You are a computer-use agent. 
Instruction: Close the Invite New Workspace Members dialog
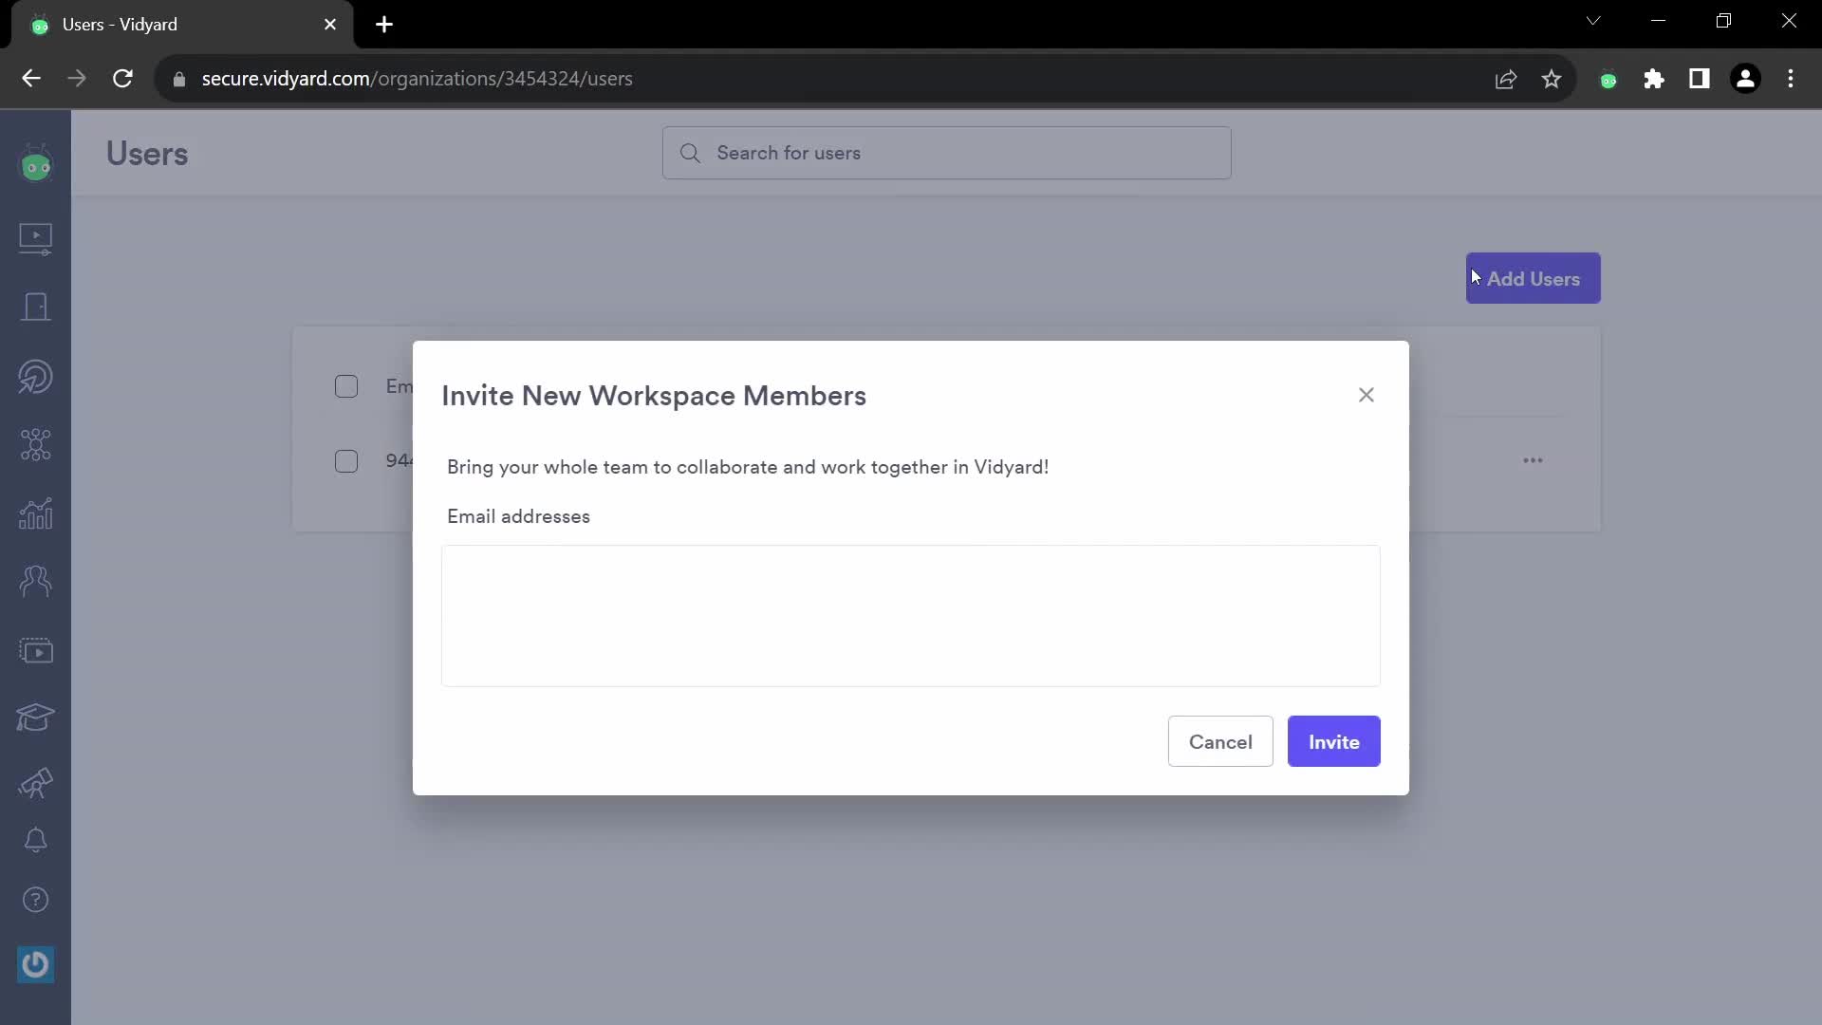[1366, 395]
